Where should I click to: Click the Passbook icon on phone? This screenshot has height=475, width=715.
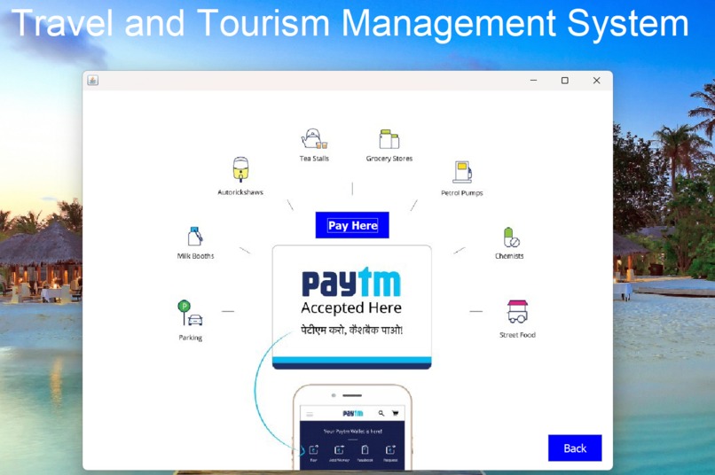click(x=365, y=450)
